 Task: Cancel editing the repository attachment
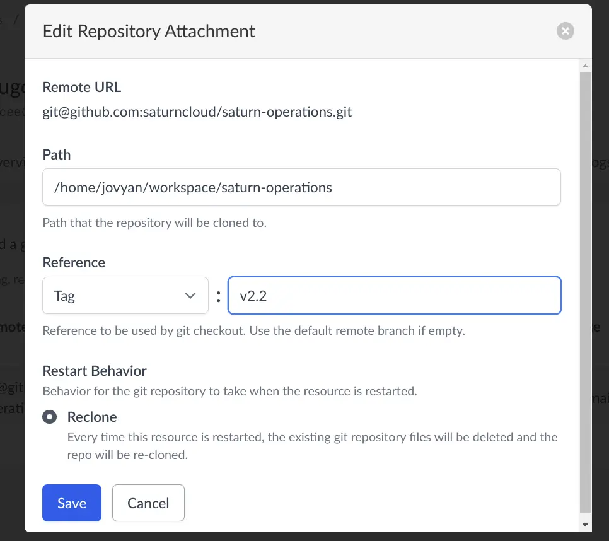coord(148,503)
